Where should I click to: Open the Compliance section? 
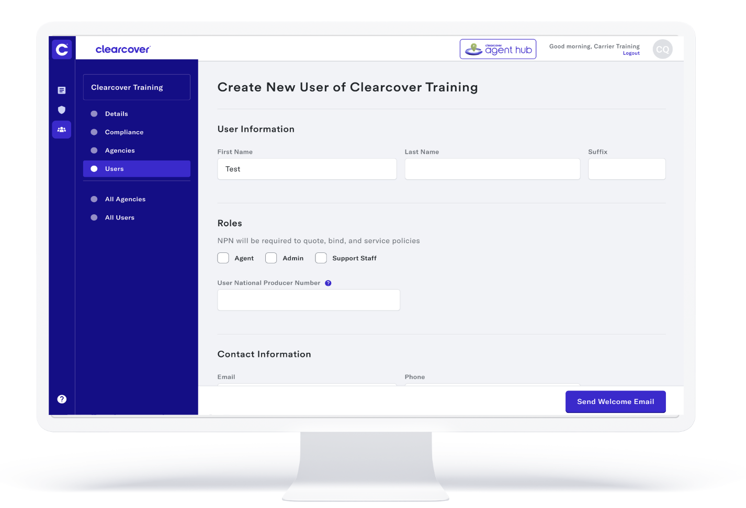point(124,132)
